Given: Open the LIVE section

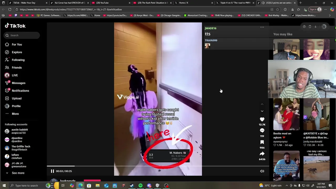Looking at the screenshot, I should click(15, 75).
